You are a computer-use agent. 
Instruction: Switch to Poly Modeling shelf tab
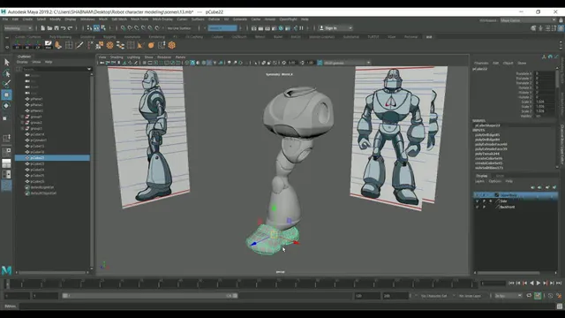[x=60, y=37]
